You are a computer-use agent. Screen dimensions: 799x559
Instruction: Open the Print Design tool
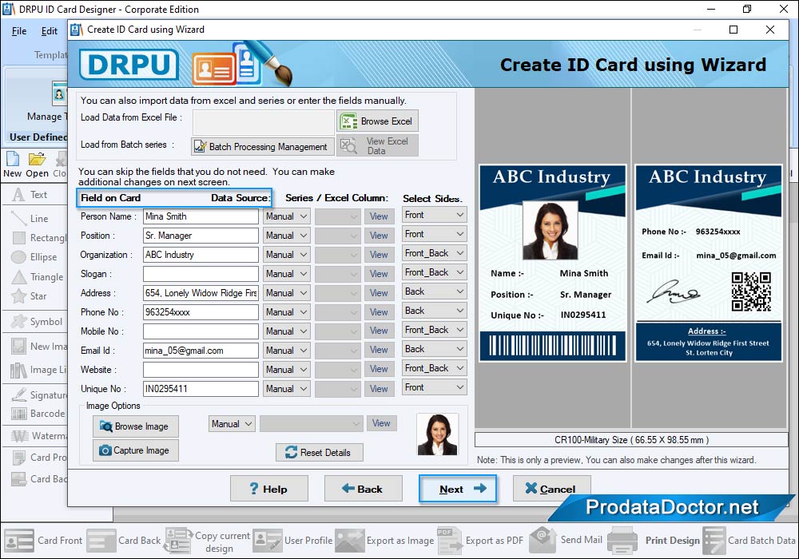click(622, 540)
